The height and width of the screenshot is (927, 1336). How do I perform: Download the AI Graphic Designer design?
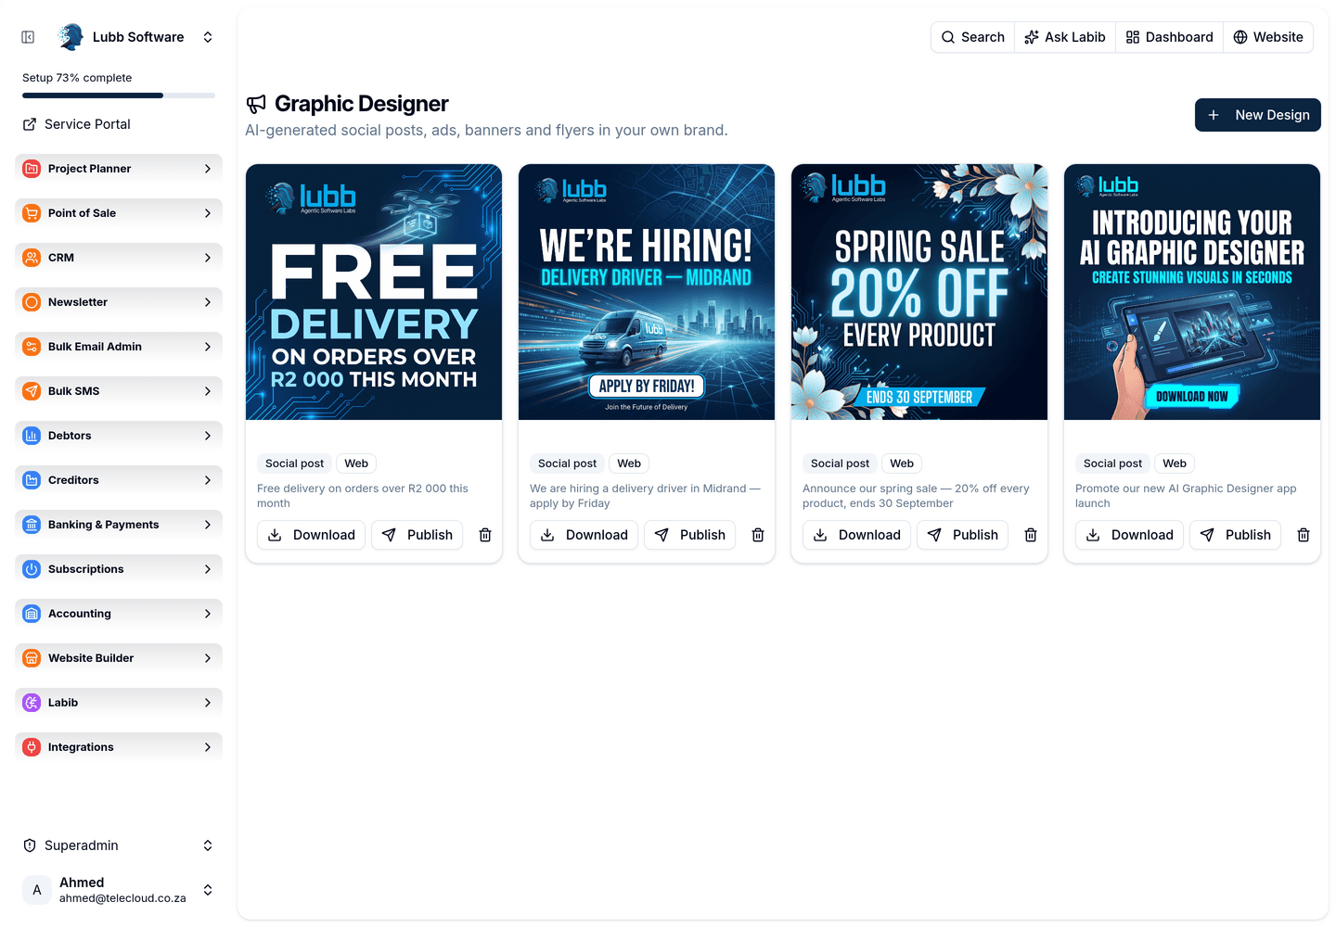point(1129,535)
